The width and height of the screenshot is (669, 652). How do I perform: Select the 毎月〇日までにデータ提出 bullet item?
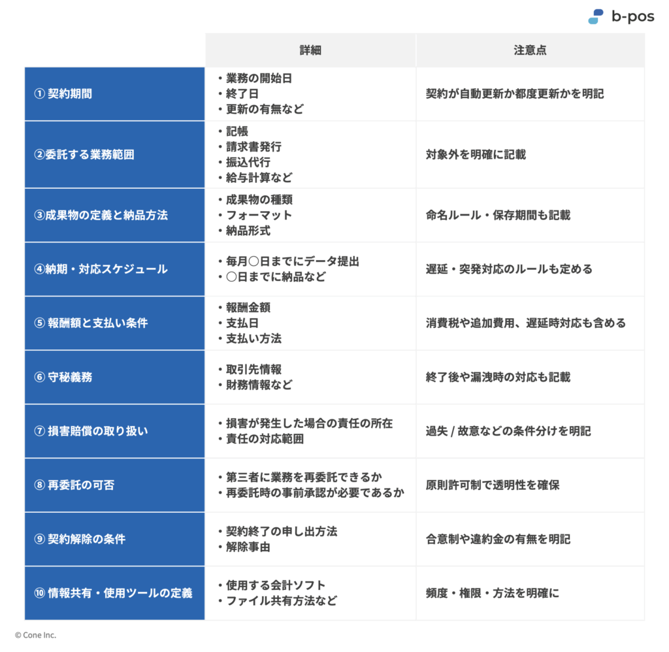tap(288, 261)
